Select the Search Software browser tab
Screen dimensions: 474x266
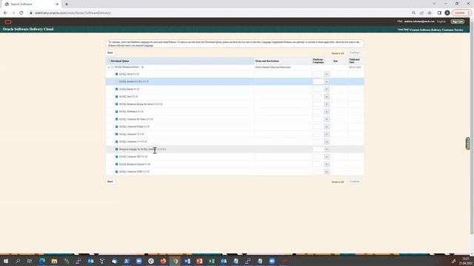point(30,4)
